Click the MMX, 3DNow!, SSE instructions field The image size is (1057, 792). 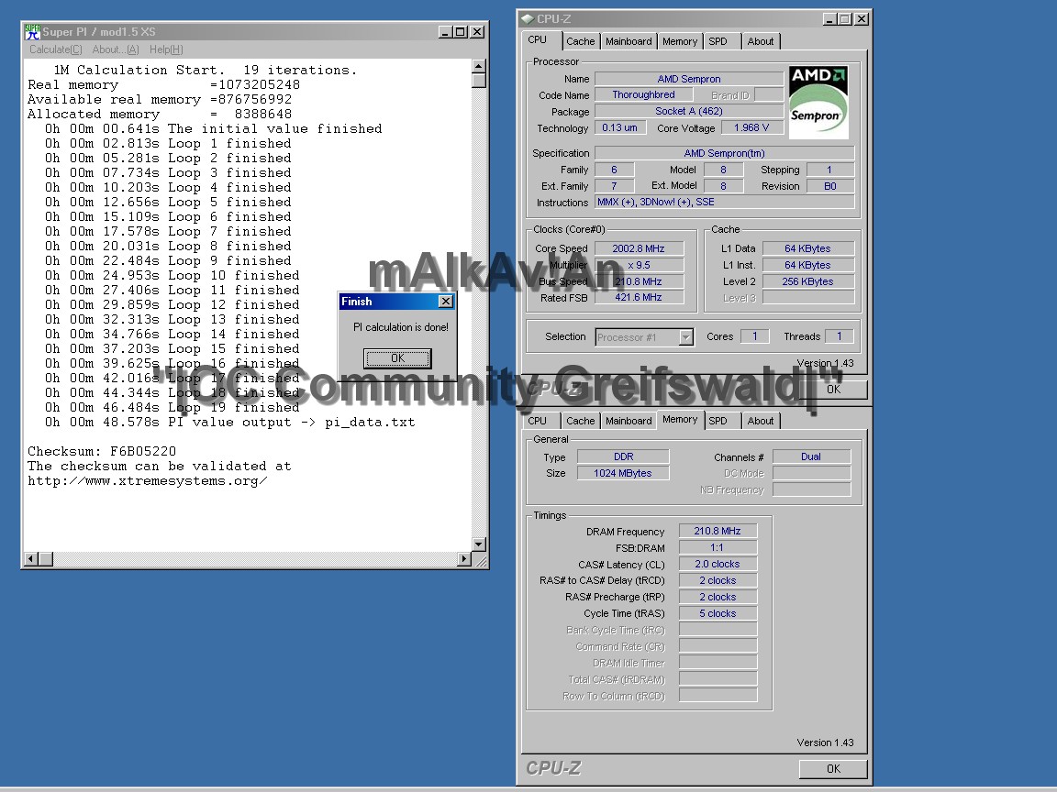(725, 202)
